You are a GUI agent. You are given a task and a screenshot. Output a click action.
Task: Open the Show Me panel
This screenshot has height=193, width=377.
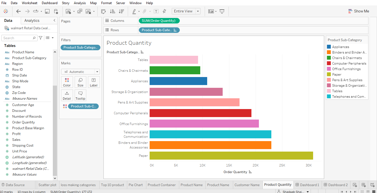(358, 11)
